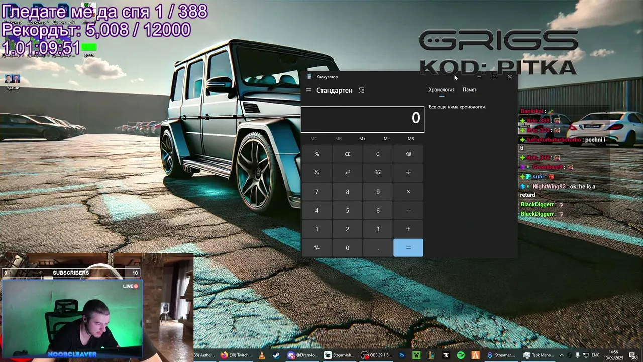Click the M− memory subtract button
Screen dimensions: 643x362
[387, 139]
